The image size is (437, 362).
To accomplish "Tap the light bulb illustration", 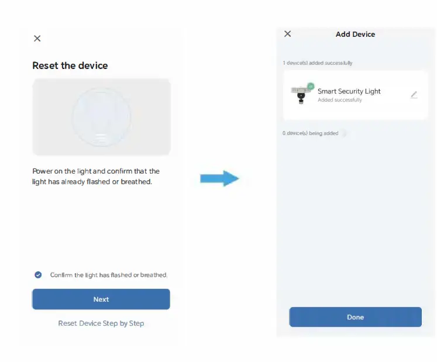I will (x=101, y=118).
